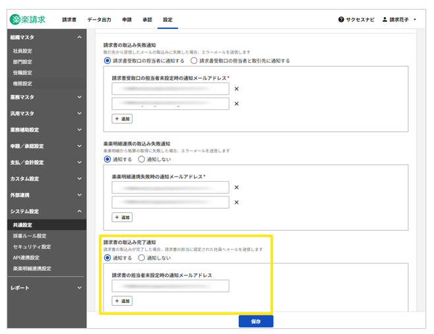Open the 設定 top menu tab
Viewport: 434px width, 334px height.
pyautogui.click(x=168, y=20)
